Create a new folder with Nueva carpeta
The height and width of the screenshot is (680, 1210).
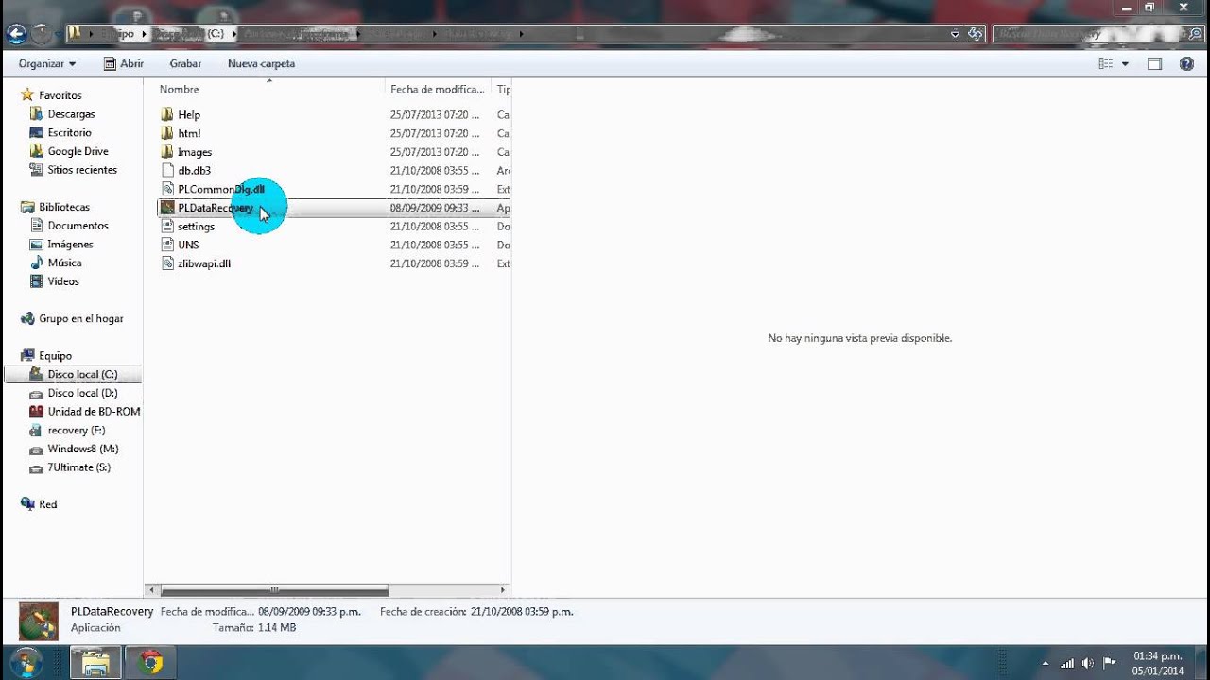pos(261,63)
